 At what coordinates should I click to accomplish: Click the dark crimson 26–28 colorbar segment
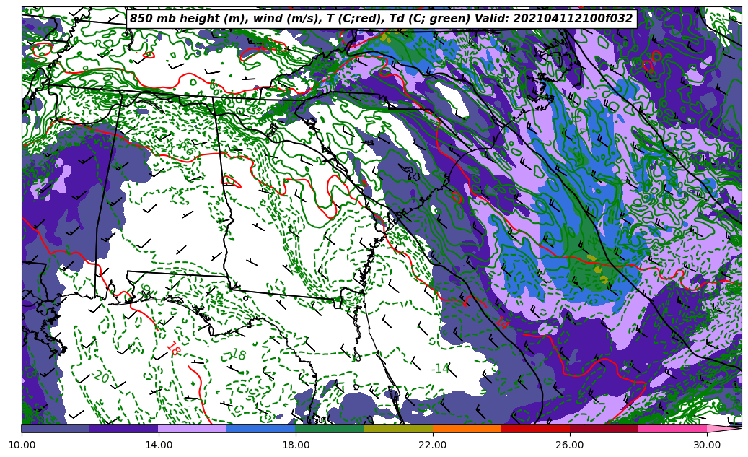(604, 428)
